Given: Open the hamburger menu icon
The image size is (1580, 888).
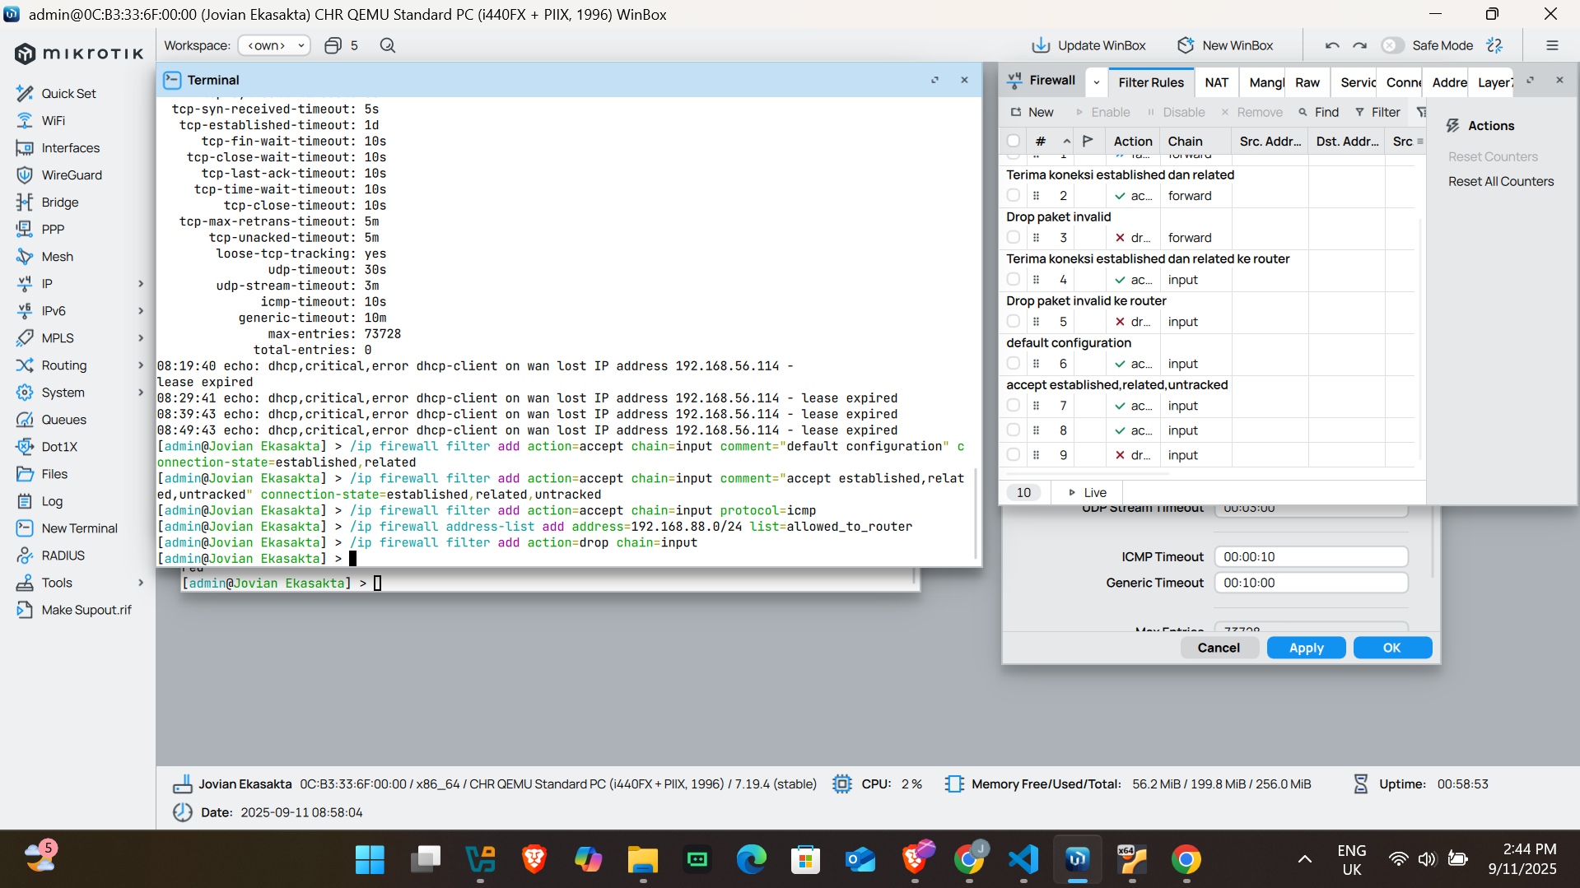Looking at the screenshot, I should pyautogui.click(x=1552, y=45).
